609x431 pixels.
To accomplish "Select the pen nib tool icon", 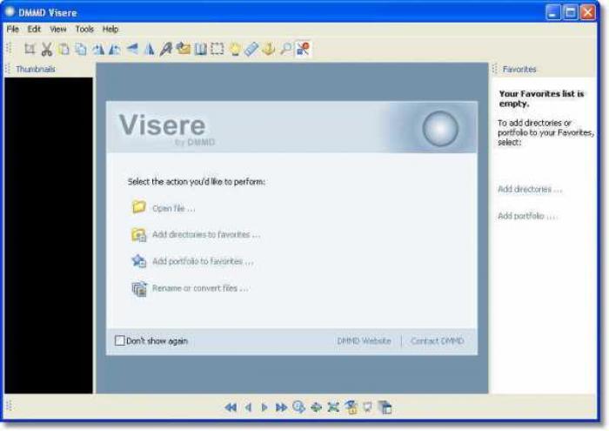I will [166, 49].
